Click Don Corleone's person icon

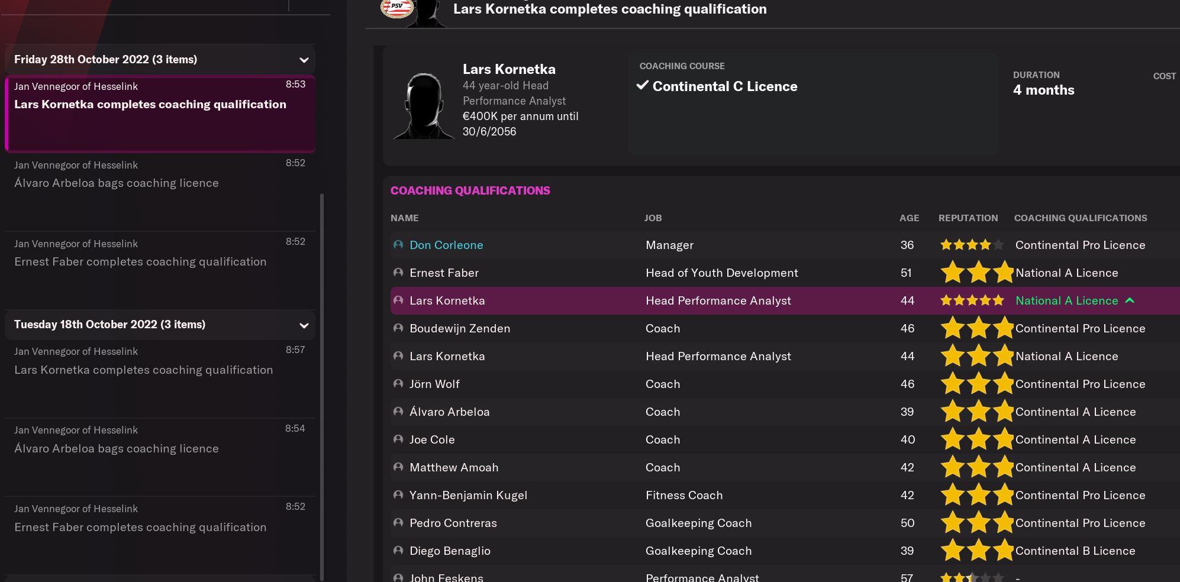tap(397, 244)
